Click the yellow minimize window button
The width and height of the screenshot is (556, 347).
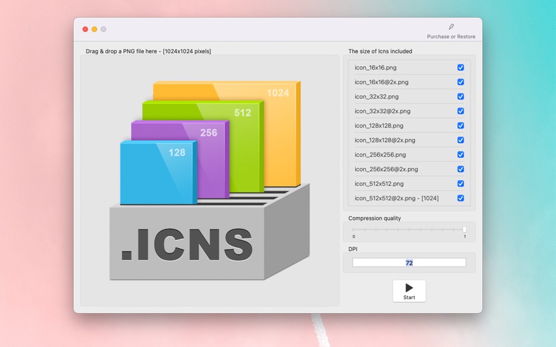point(94,29)
